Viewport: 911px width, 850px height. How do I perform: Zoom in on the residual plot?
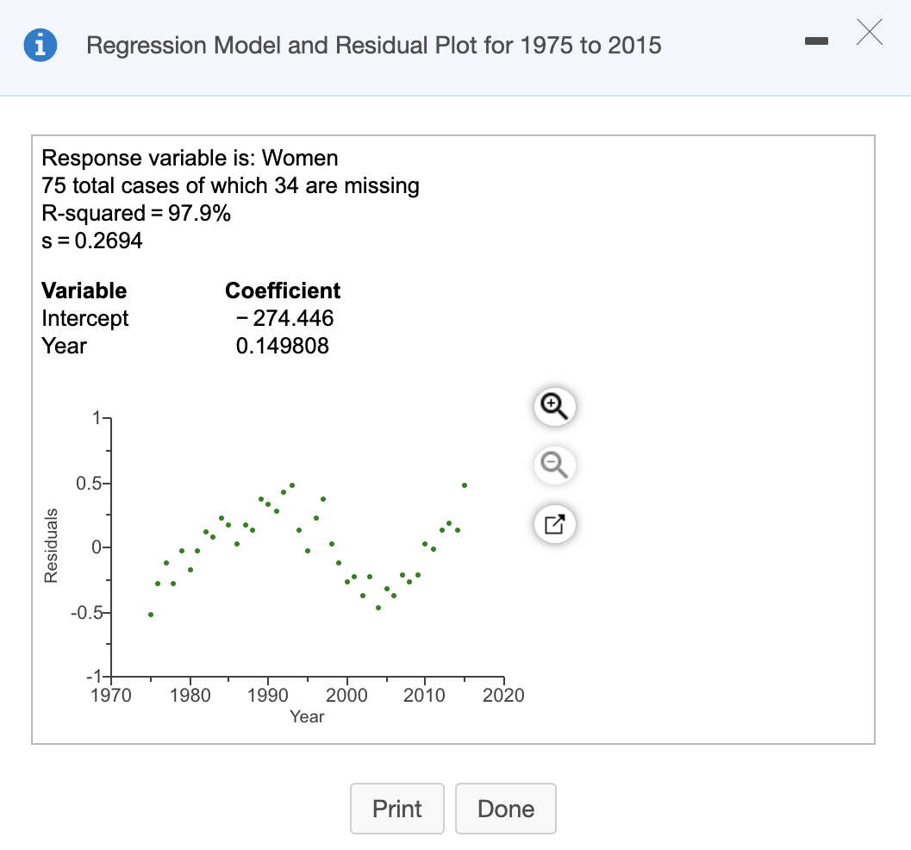click(554, 407)
